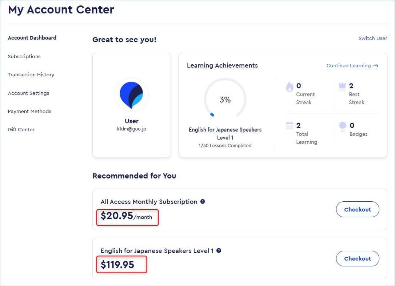Open Account Dashboard in the sidebar
This screenshot has width=395, height=286.
32,38
